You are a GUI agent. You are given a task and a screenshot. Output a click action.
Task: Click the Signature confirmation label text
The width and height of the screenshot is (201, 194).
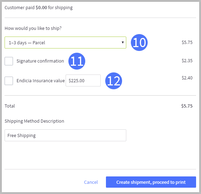click(x=40, y=61)
